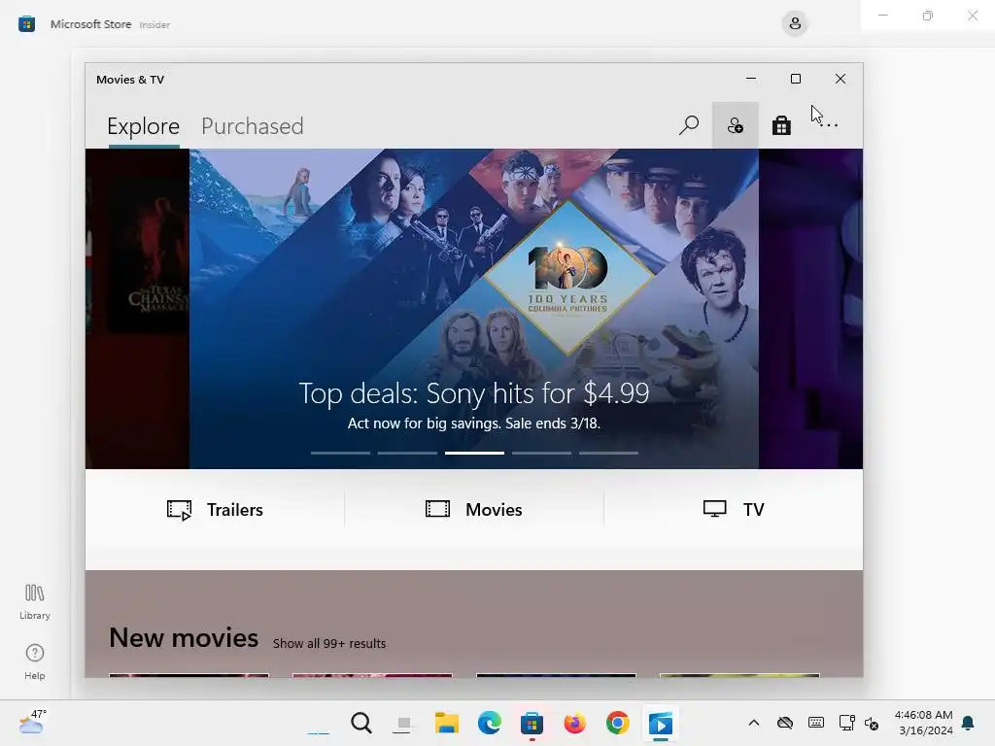Open the Store shopping bag icon
The image size is (995, 746).
[x=781, y=125]
